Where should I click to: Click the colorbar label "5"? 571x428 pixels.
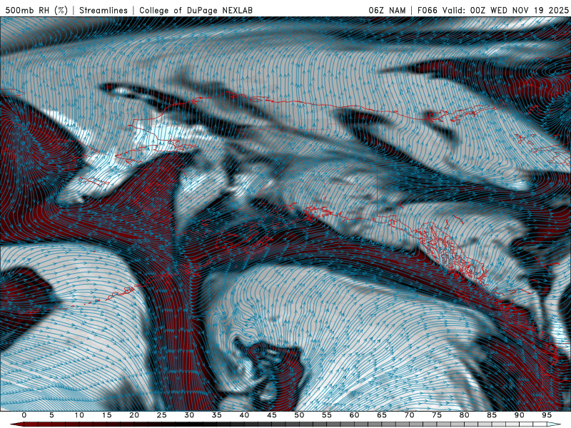[x=51, y=415]
